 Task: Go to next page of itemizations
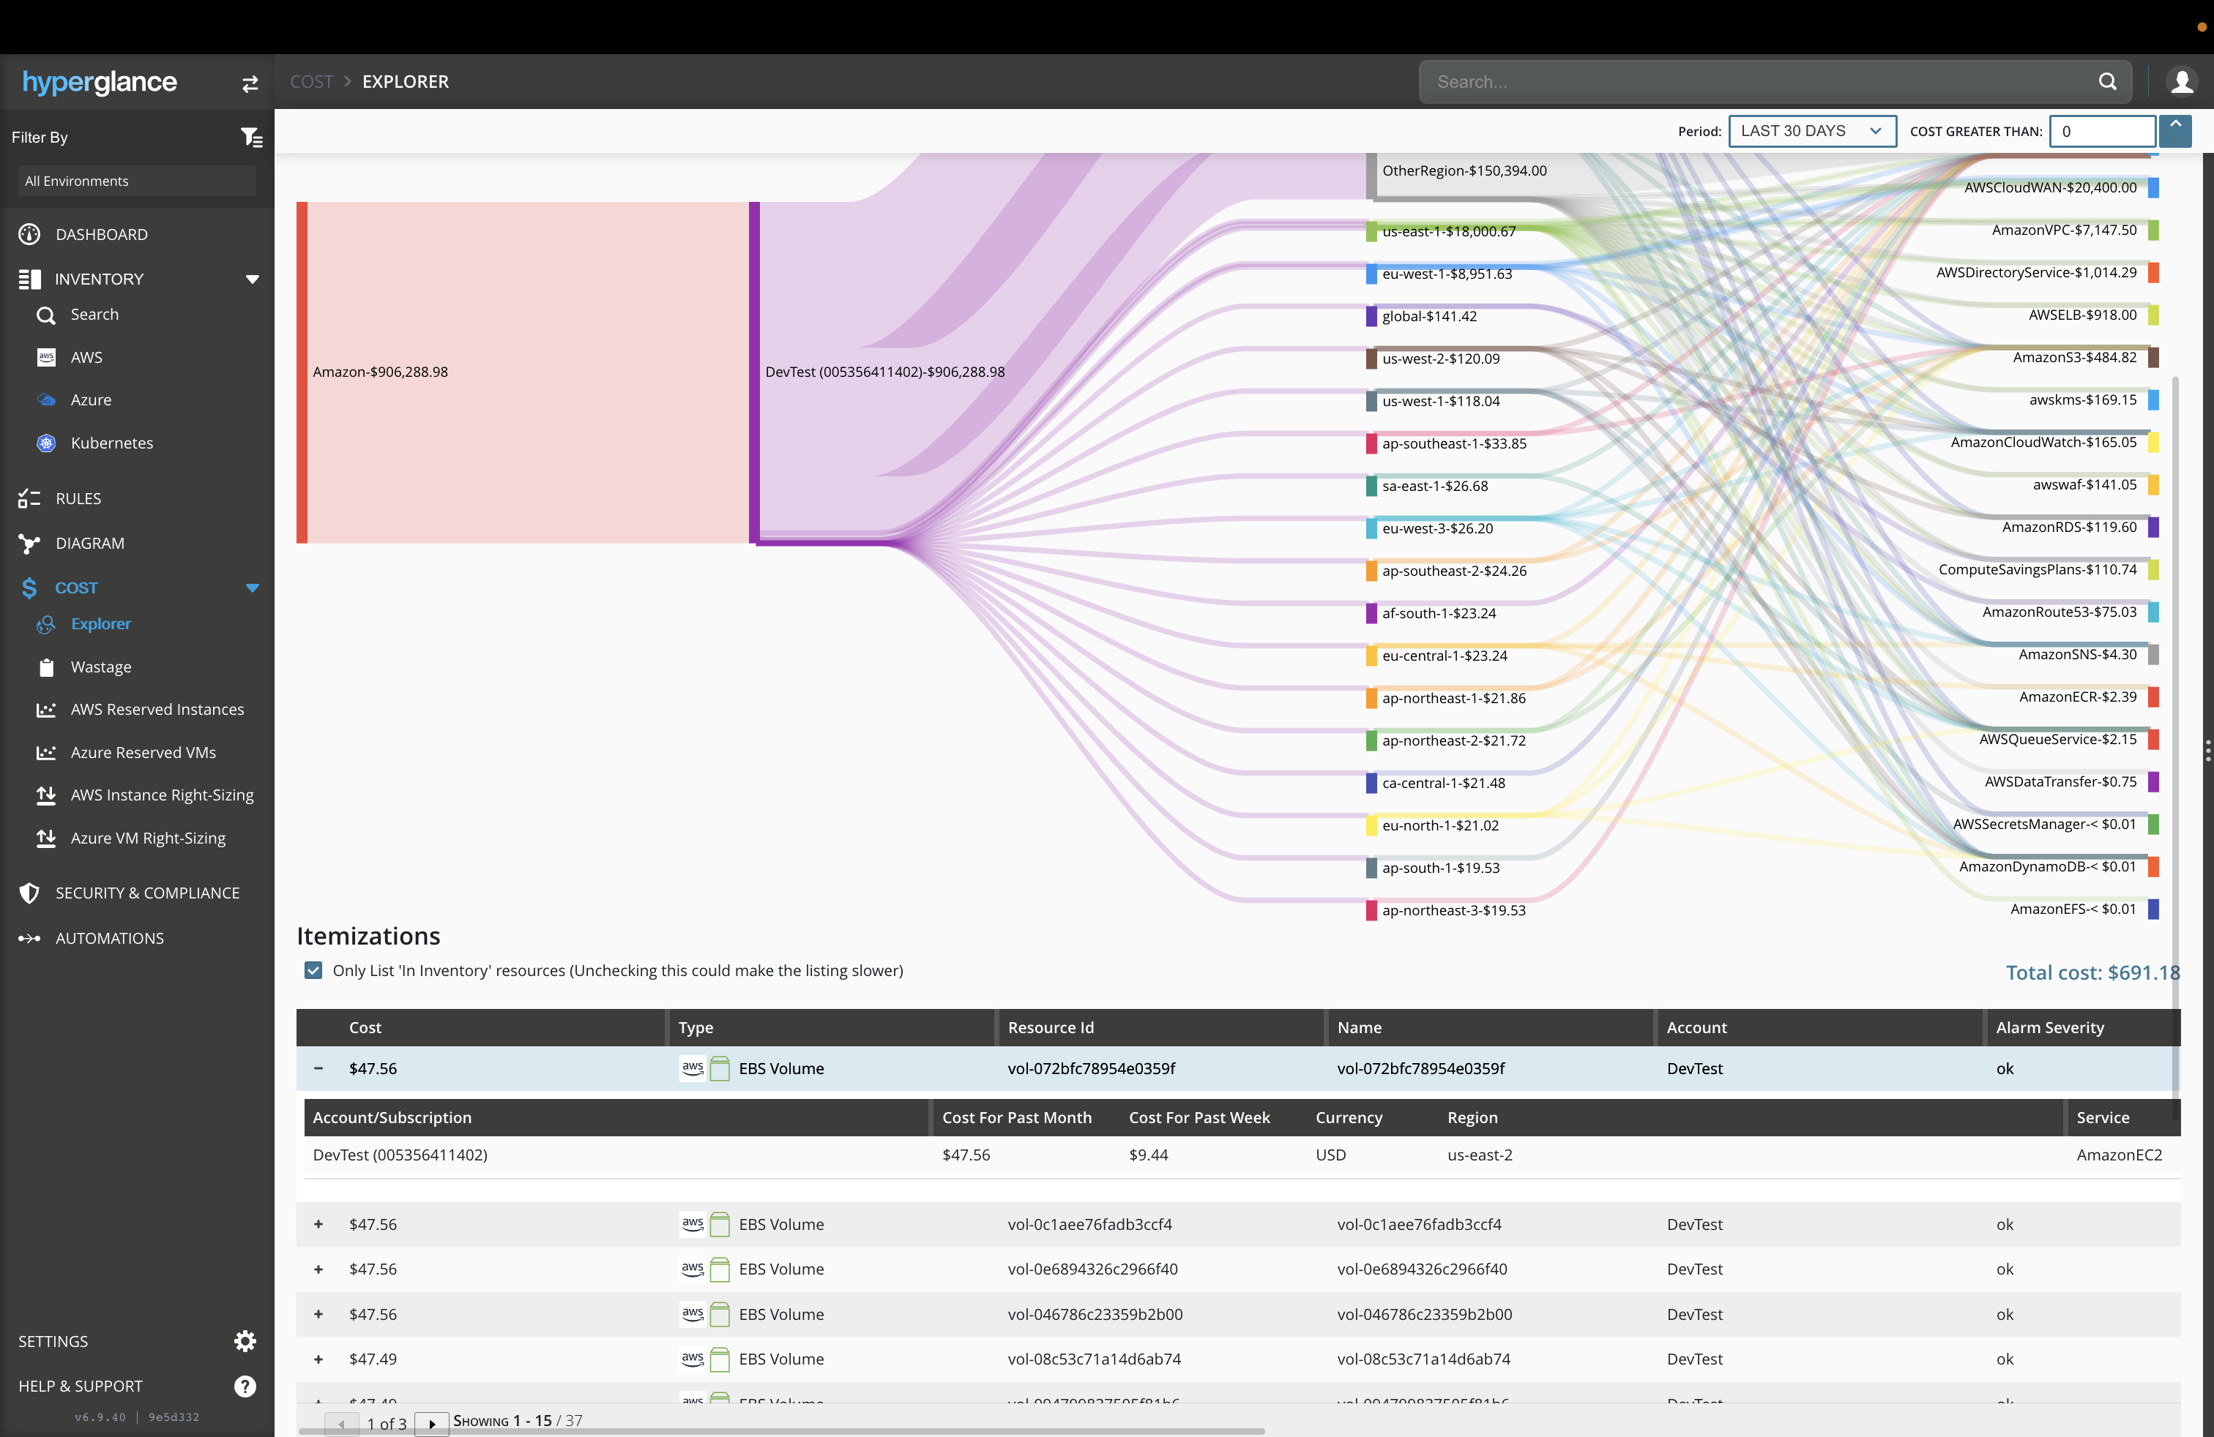[x=432, y=1423]
